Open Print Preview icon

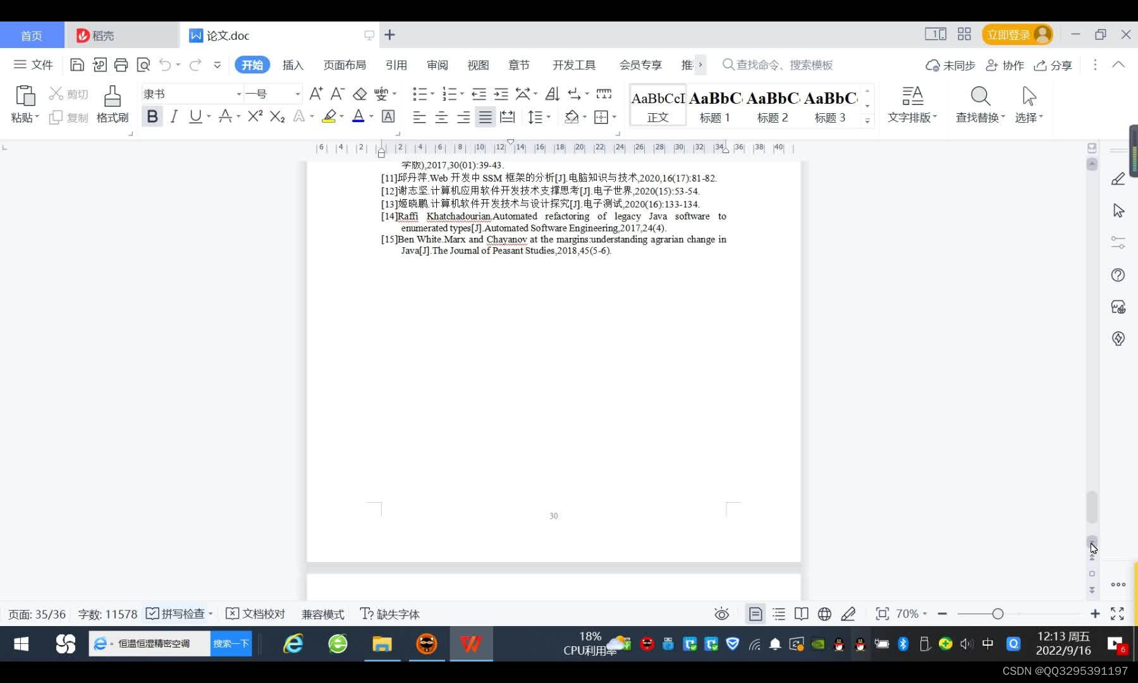tap(144, 65)
